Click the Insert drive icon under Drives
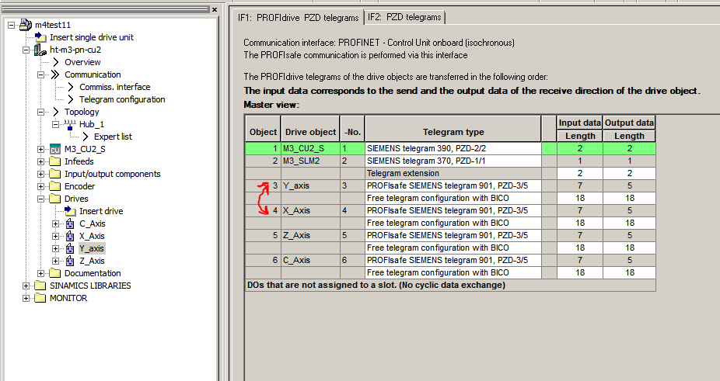720x381 pixels. [x=70, y=211]
